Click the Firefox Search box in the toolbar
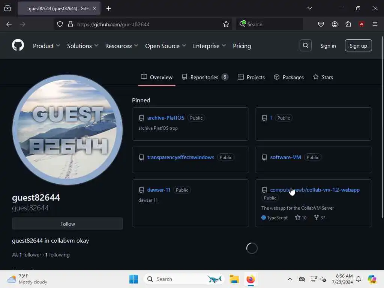 269,24
